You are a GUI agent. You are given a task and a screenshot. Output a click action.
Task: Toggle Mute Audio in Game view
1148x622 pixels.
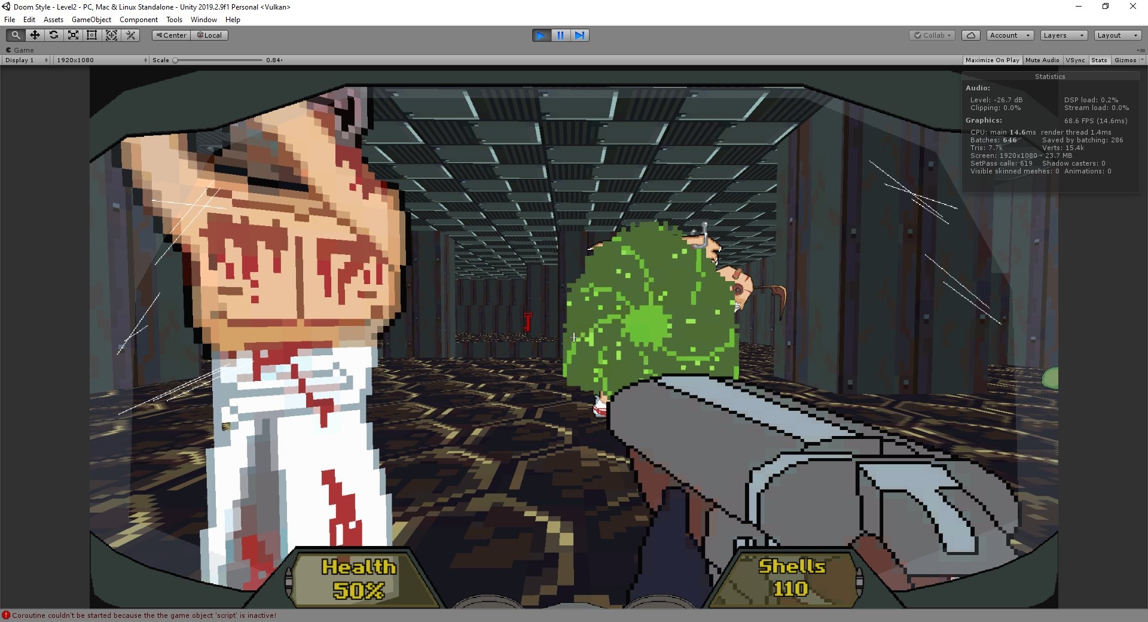pos(1042,60)
